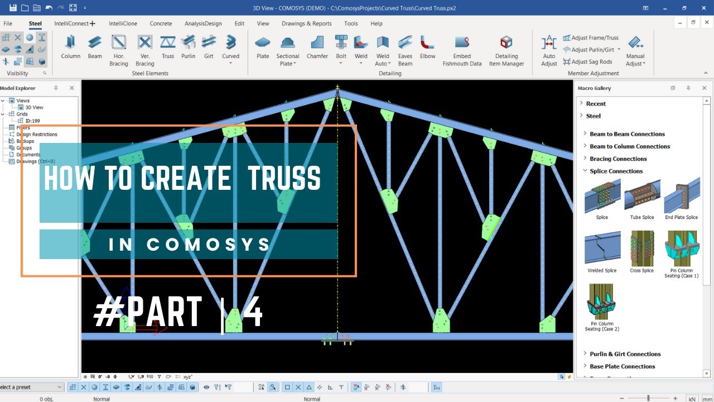Viewport: 714px width, 402px height.
Task: Toggle solid cube visibility in ribbon
Action: (42, 61)
